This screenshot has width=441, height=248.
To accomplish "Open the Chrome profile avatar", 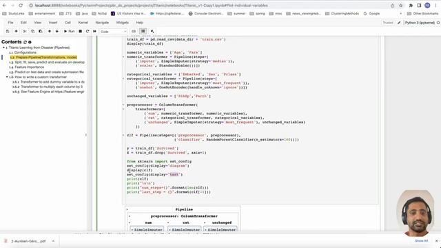I will (x=427, y=6).
